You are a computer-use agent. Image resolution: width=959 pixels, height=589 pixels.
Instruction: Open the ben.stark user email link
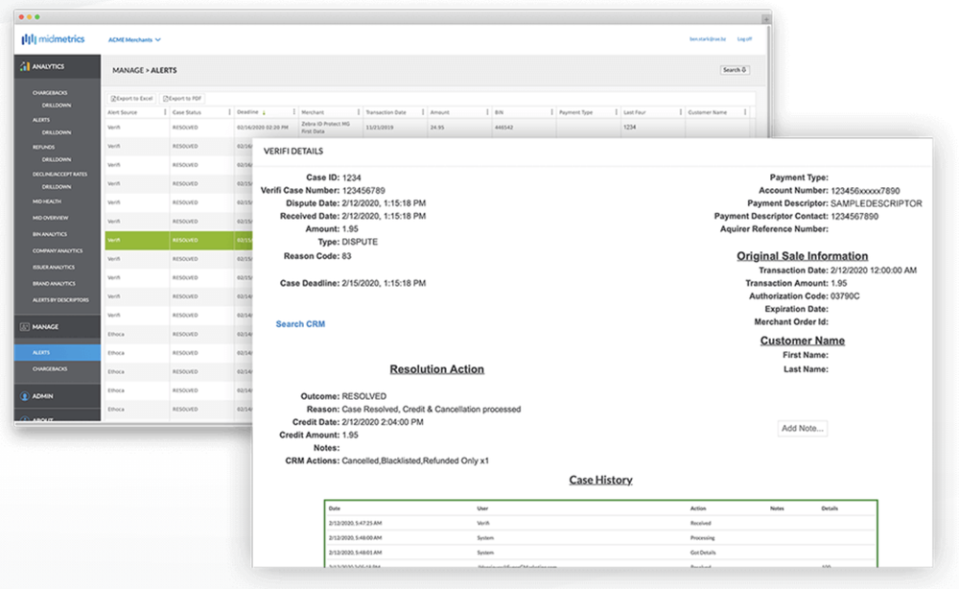(708, 39)
